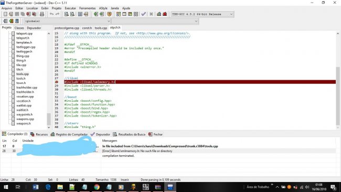The image size is (341, 192).
Task: Click the blue bookmark icon in second toolbar row
Action: click(17, 21)
